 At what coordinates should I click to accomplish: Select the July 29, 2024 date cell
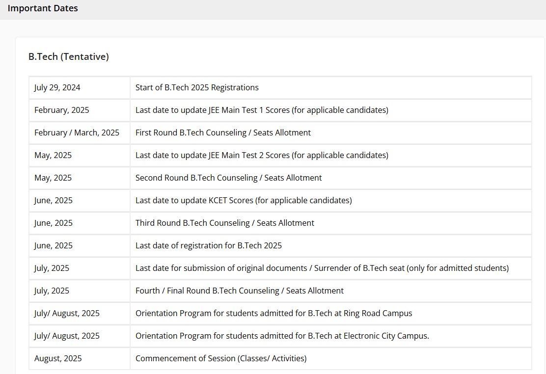57,88
